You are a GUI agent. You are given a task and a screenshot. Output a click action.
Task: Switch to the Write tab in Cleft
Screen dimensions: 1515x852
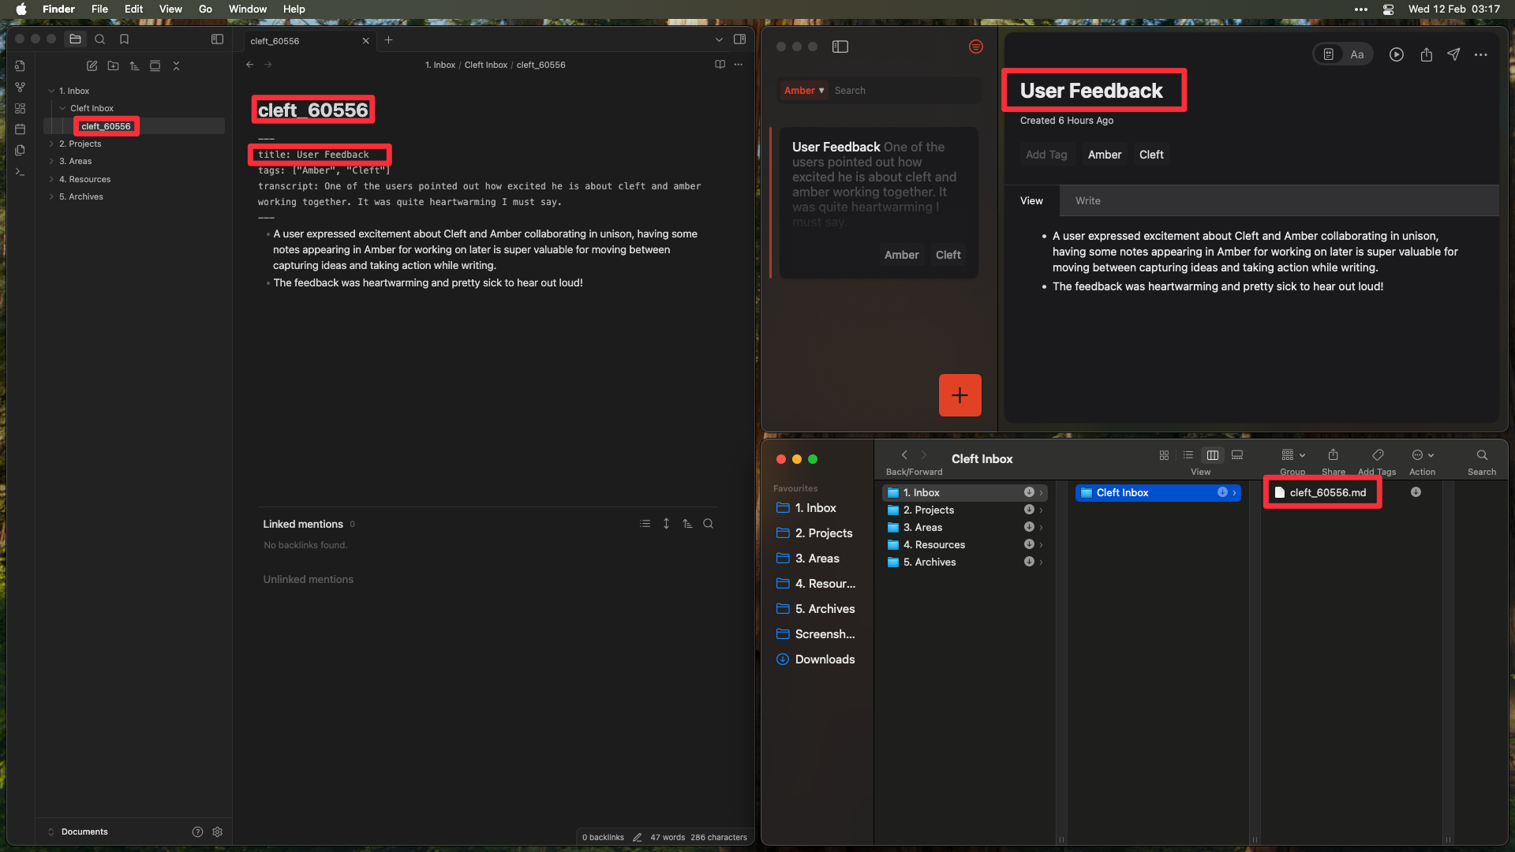pos(1088,201)
